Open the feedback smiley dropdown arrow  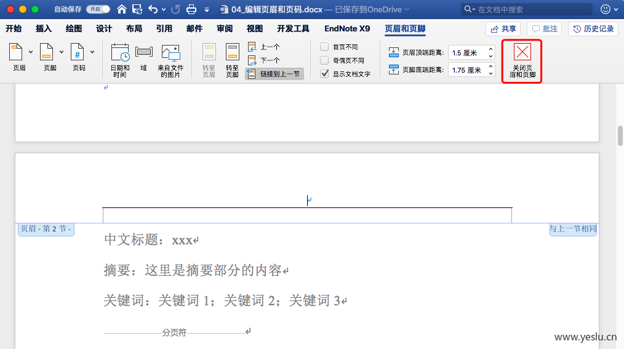tap(616, 10)
